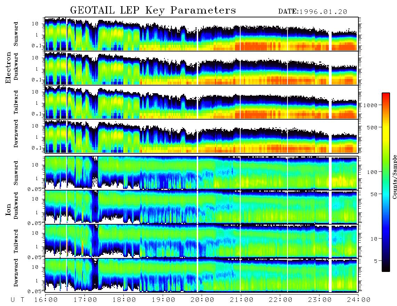Click the vertical Ion group label
Screen dimensions: 397x306
click(x=8, y=209)
